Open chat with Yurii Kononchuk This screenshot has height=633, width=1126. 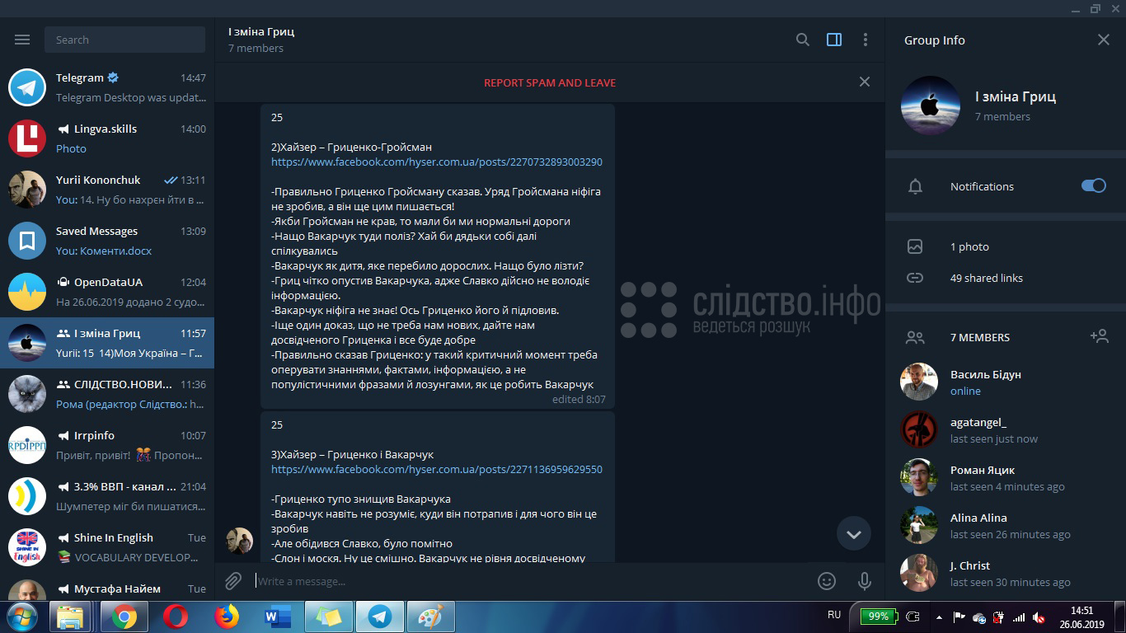pos(107,190)
